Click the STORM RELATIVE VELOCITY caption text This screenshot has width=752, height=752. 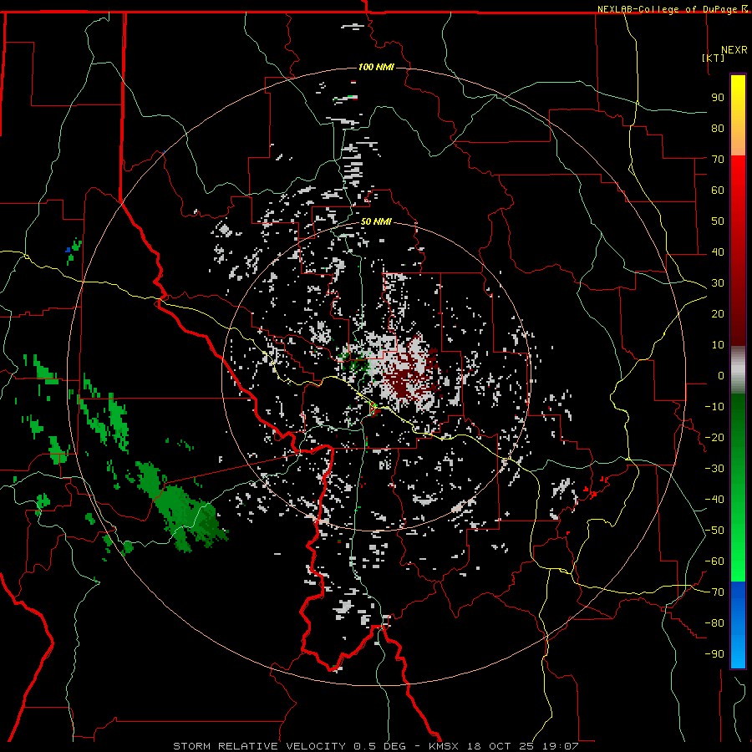pyautogui.click(x=259, y=746)
